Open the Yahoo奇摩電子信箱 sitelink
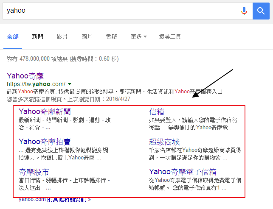Image resolution: width=273 pixels, height=209 pixels. [x=183, y=172]
